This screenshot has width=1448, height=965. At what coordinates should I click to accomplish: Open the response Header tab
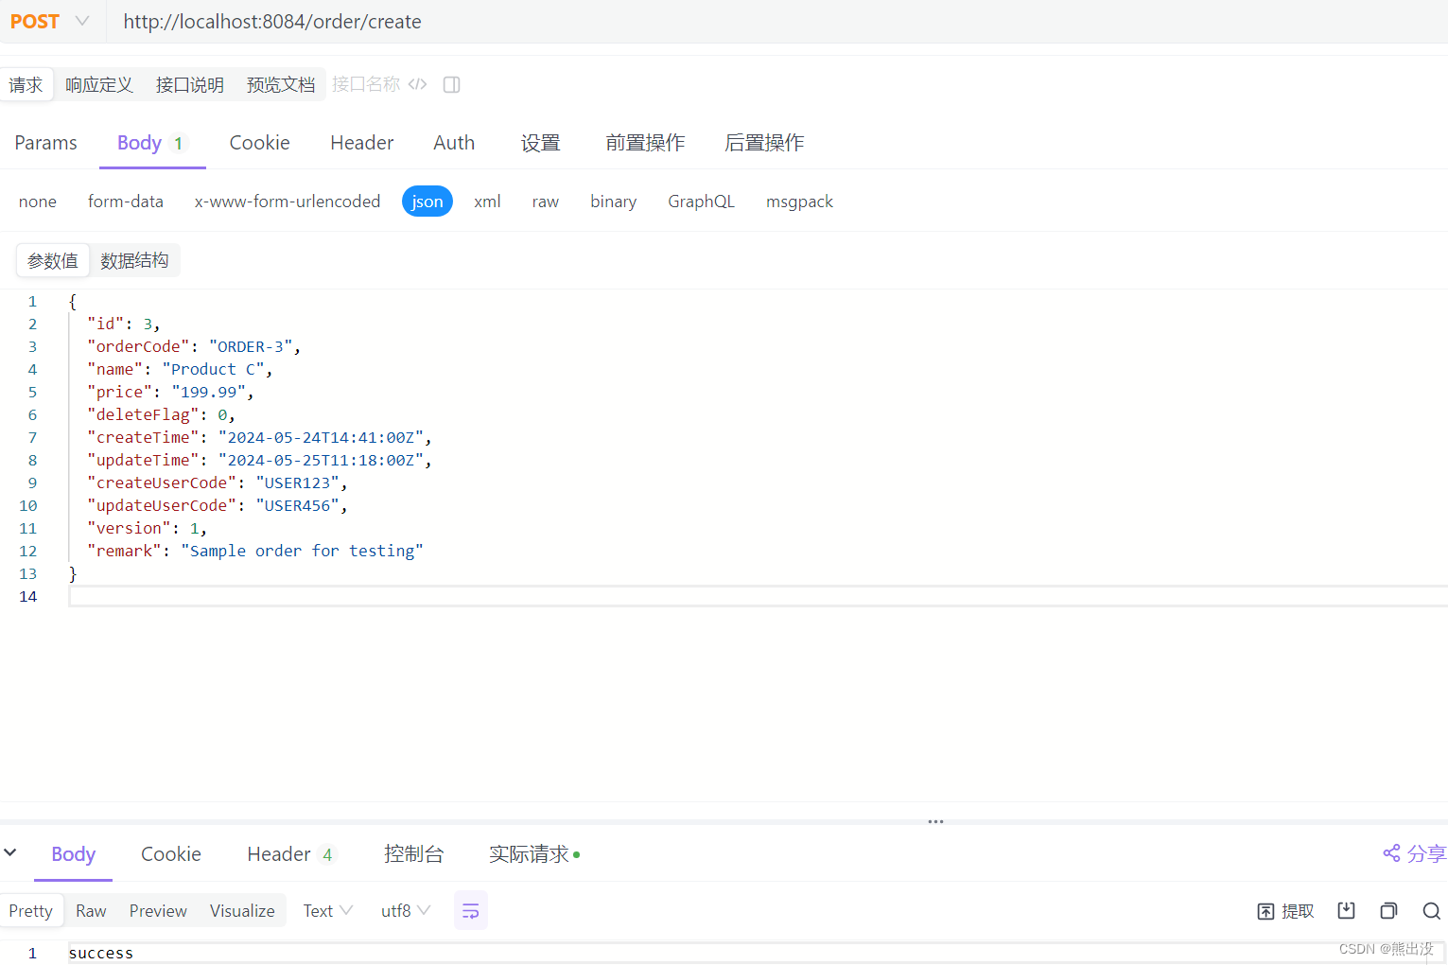pyautogui.click(x=289, y=854)
